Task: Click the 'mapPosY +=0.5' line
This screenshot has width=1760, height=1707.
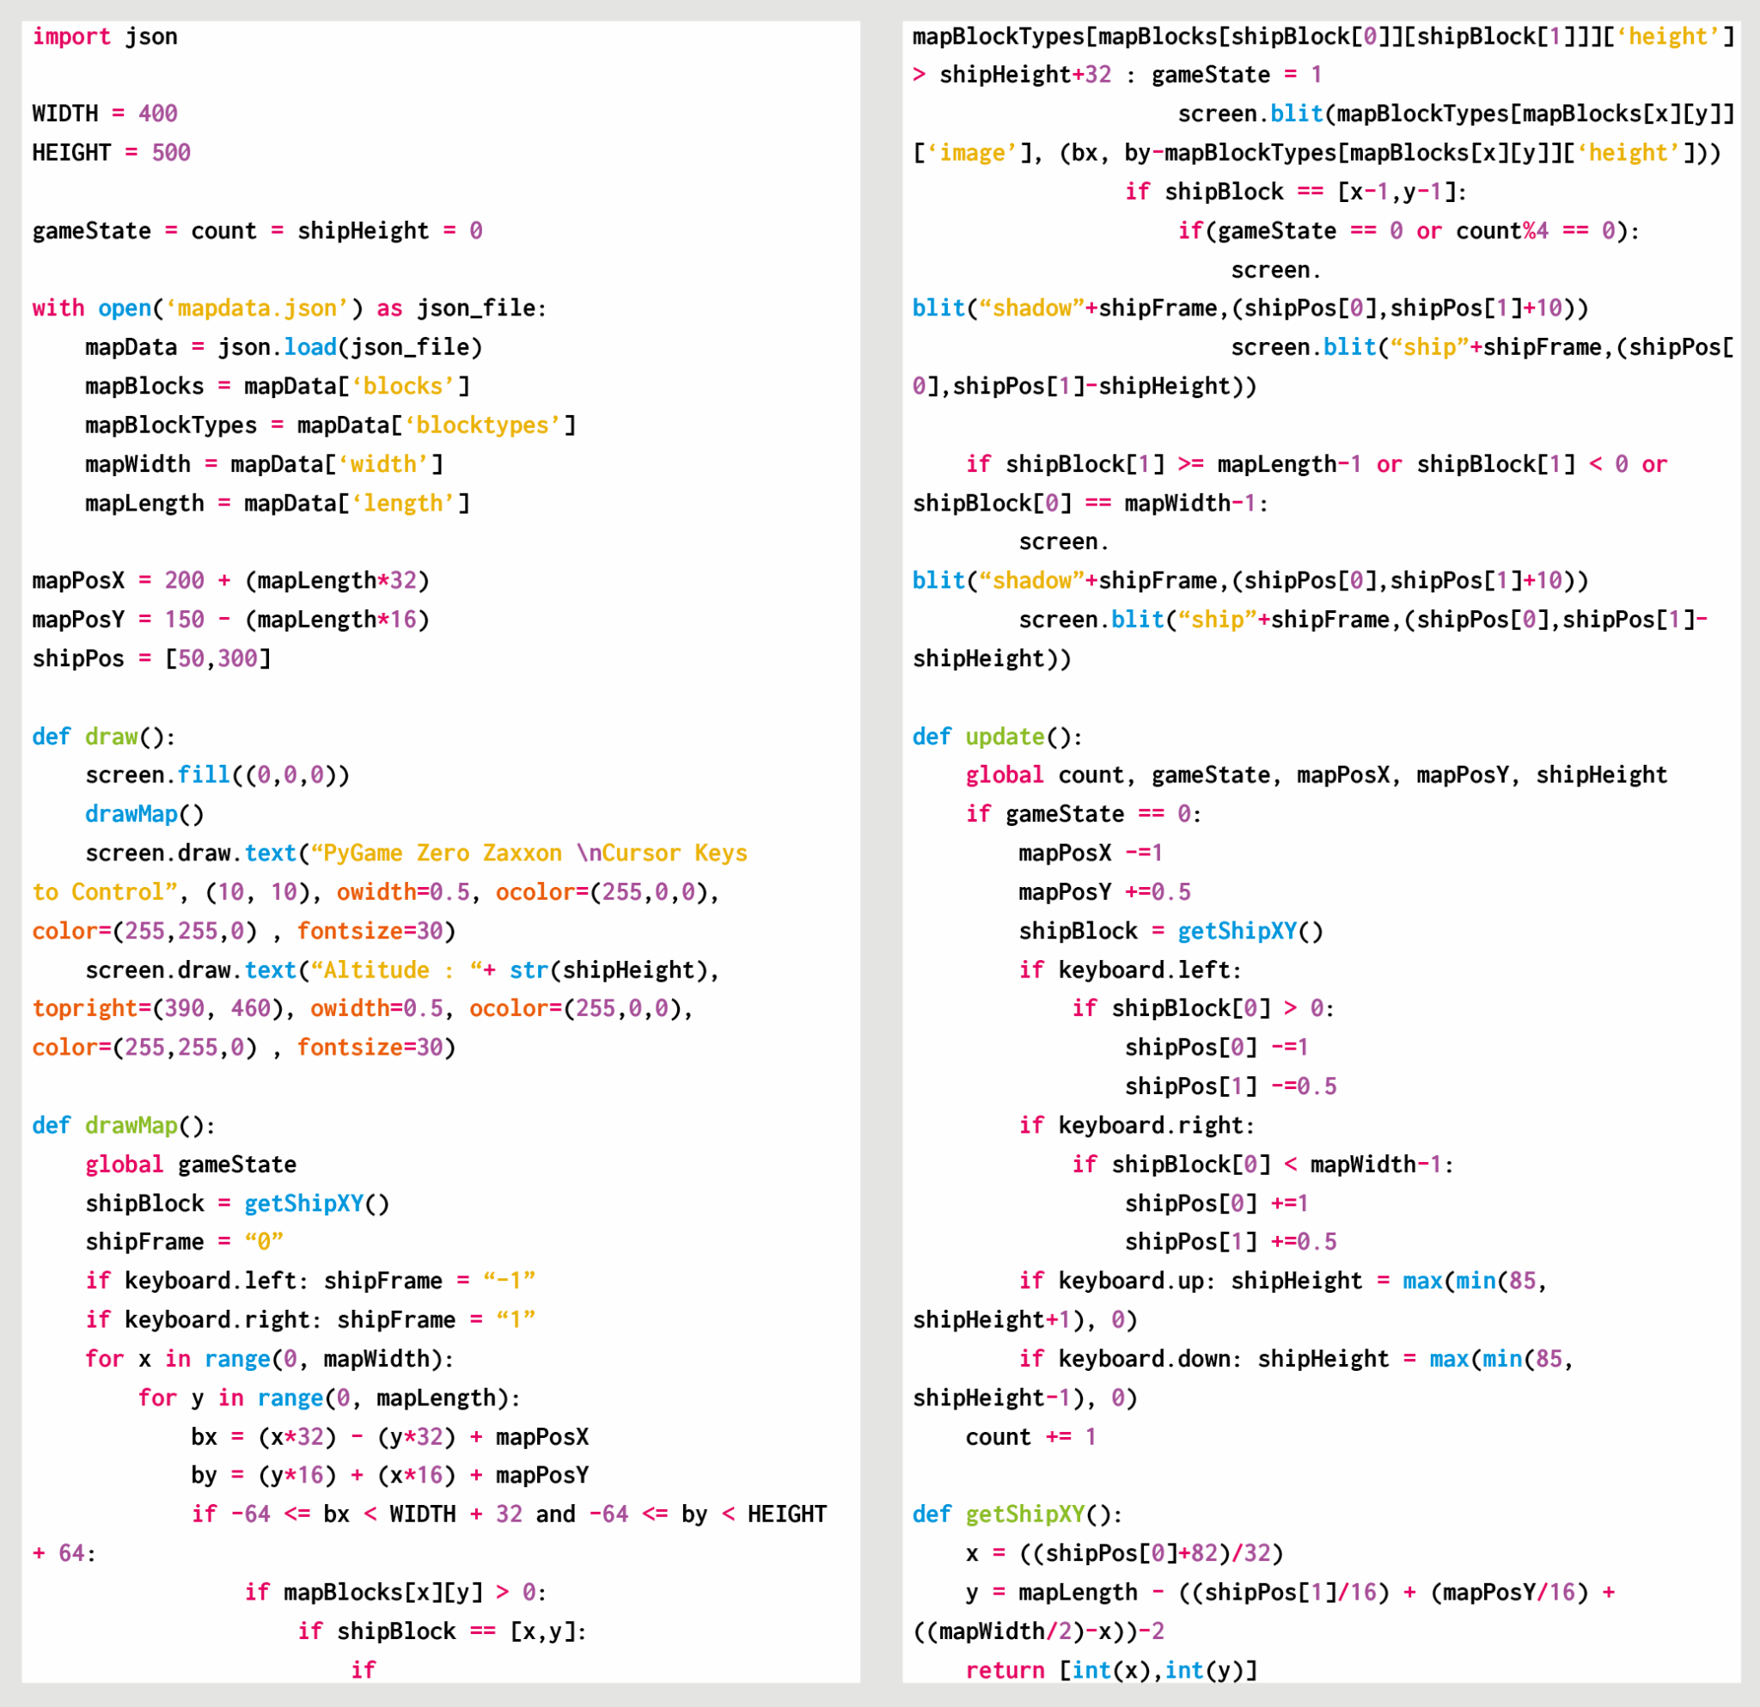Action: click(x=1103, y=892)
